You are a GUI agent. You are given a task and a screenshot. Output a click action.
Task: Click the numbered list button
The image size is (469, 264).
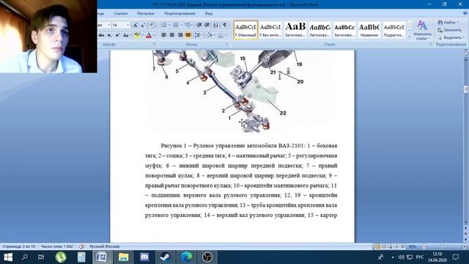[176, 25]
